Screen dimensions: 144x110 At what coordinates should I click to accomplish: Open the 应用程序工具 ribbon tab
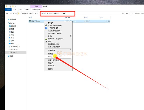[36, 10]
